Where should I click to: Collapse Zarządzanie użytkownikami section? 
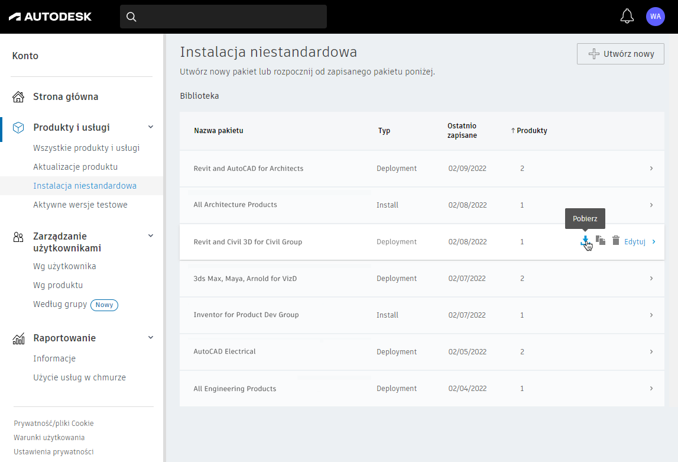pyautogui.click(x=150, y=236)
